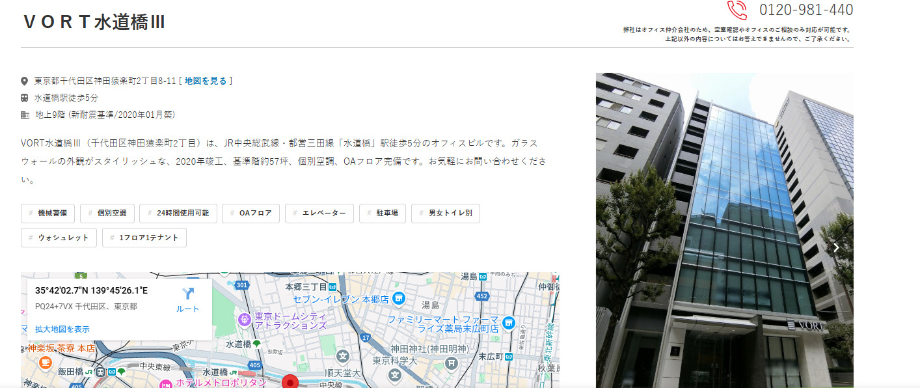Click the red phone icon beside the number

click(x=738, y=10)
